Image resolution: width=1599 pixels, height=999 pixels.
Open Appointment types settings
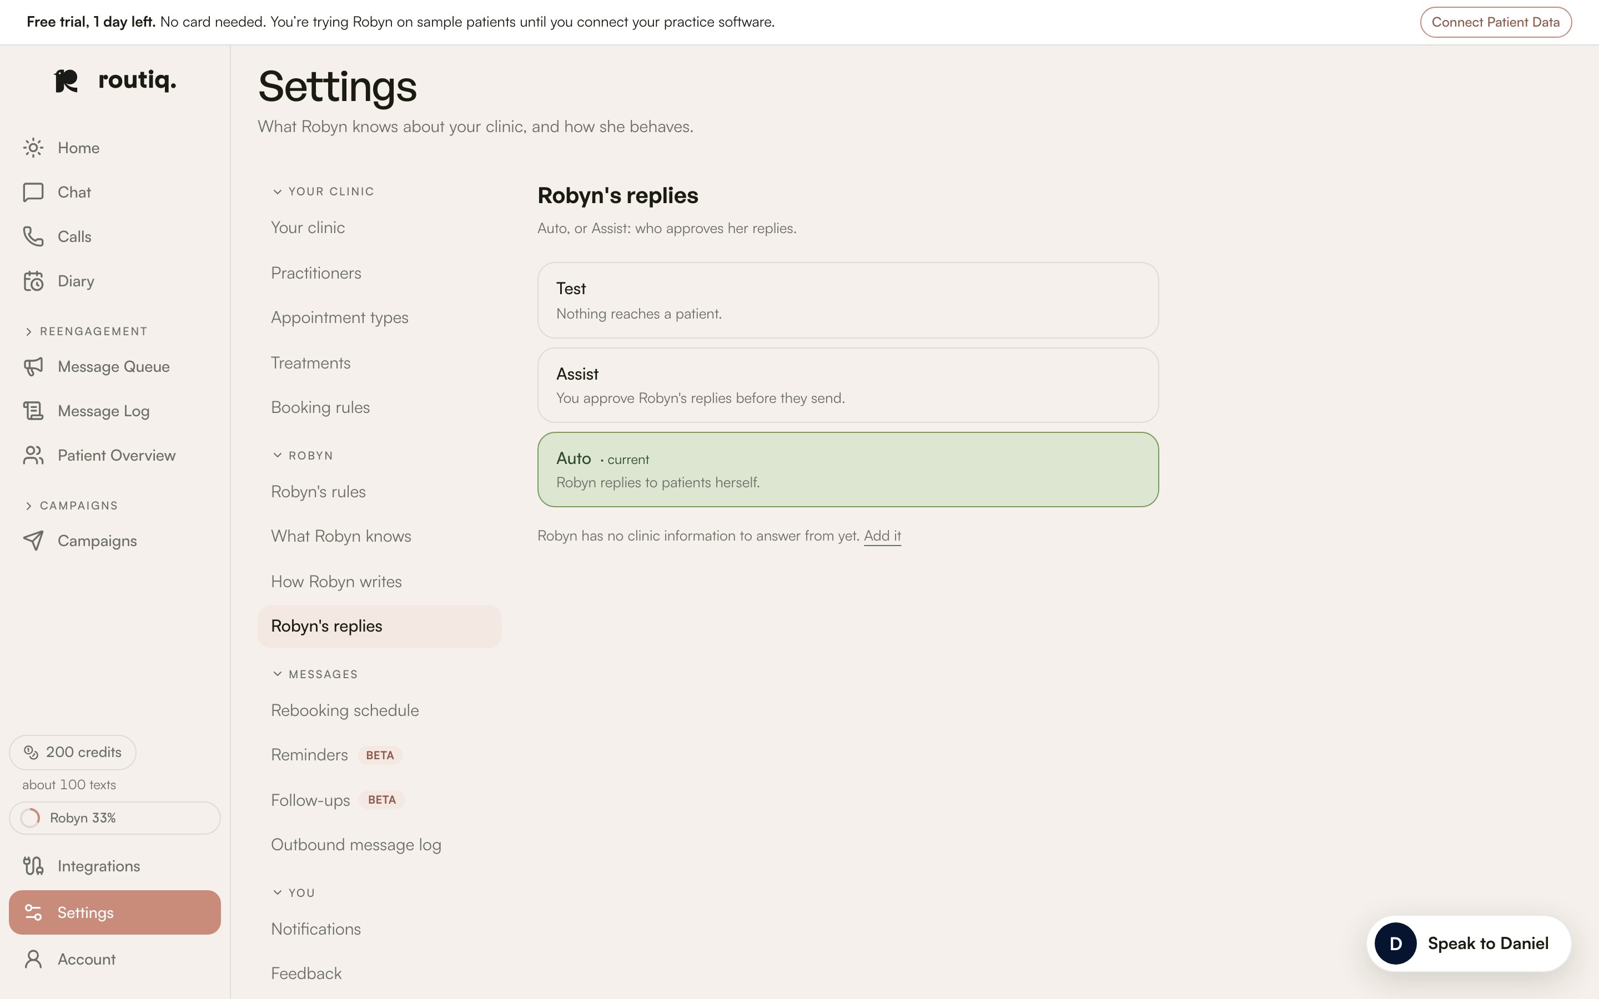point(379,318)
